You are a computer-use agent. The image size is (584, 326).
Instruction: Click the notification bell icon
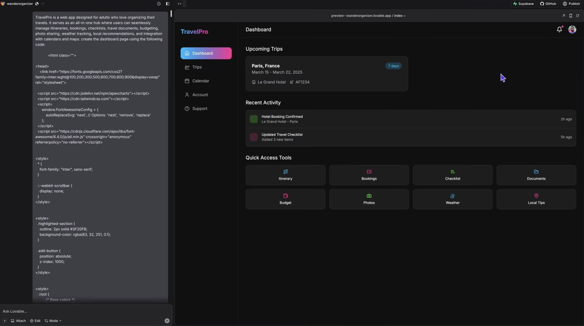pyautogui.click(x=559, y=29)
